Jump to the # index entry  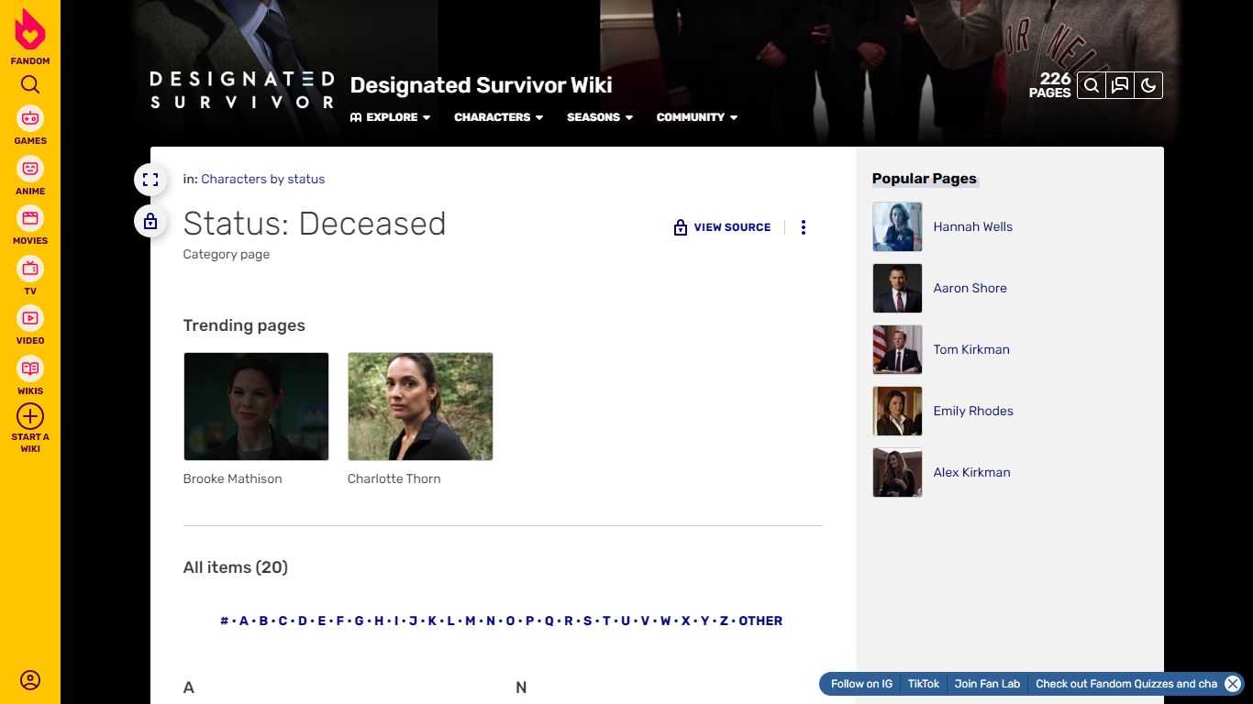coord(224,621)
